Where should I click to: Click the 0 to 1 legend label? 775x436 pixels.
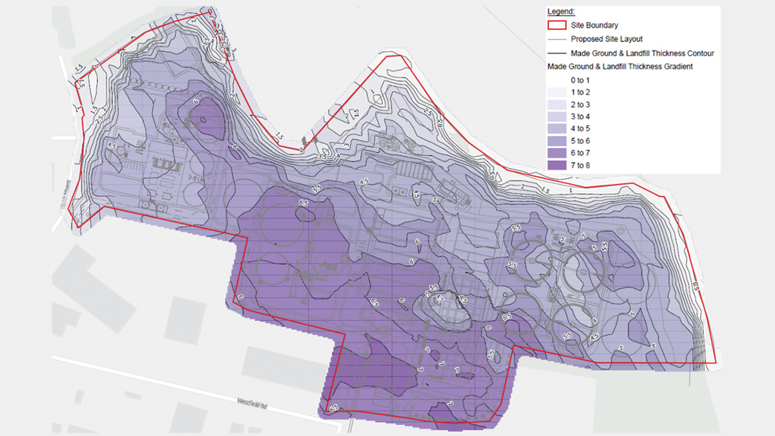[580, 80]
